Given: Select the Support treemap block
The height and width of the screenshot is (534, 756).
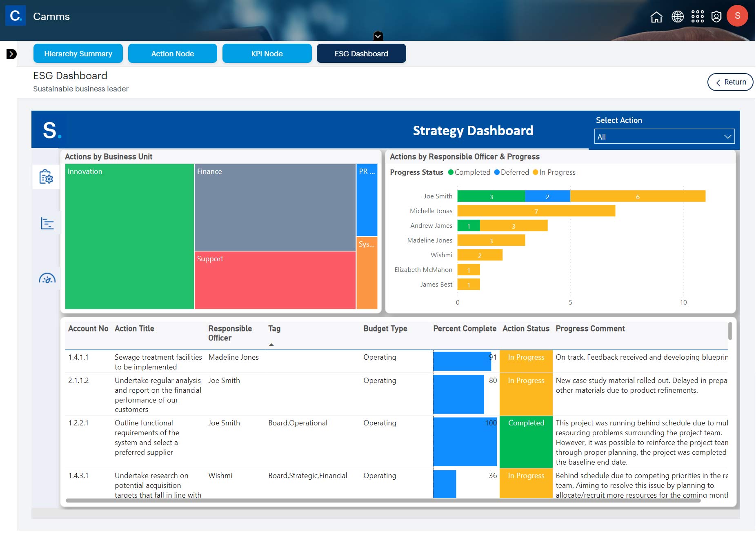Looking at the screenshot, I should 275,280.
